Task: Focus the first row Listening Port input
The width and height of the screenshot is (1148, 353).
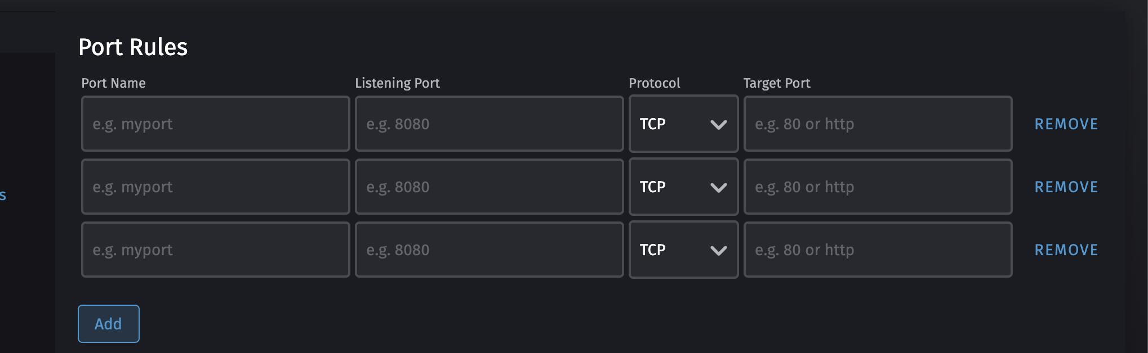Action: coord(489,124)
